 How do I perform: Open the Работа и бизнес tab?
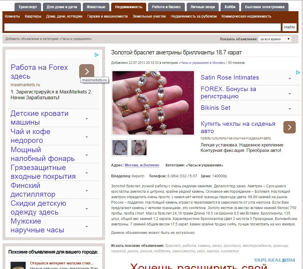(x=166, y=7)
